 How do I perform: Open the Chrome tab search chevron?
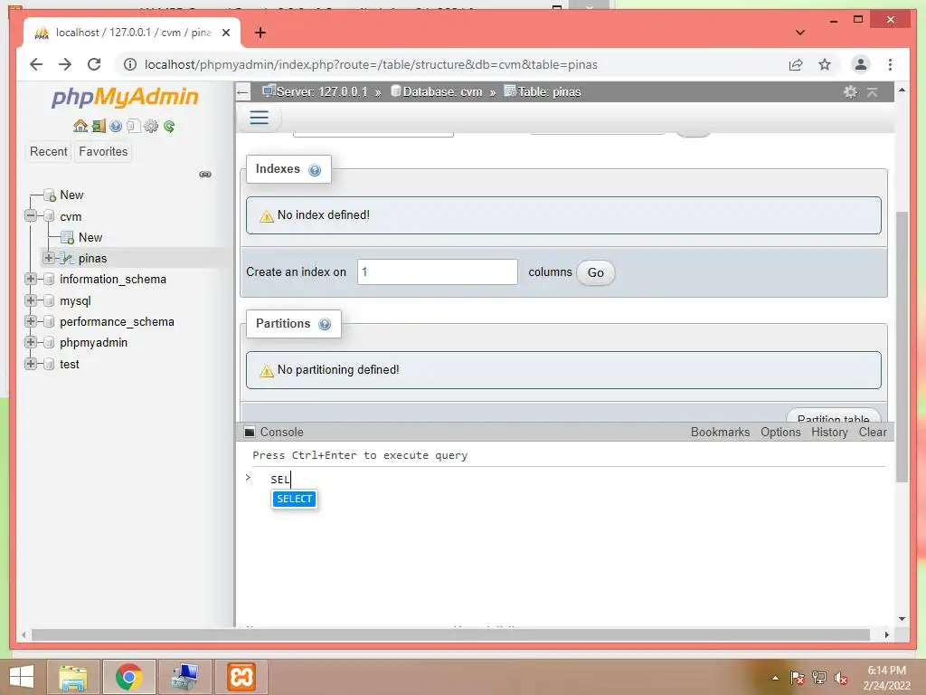click(x=800, y=33)
